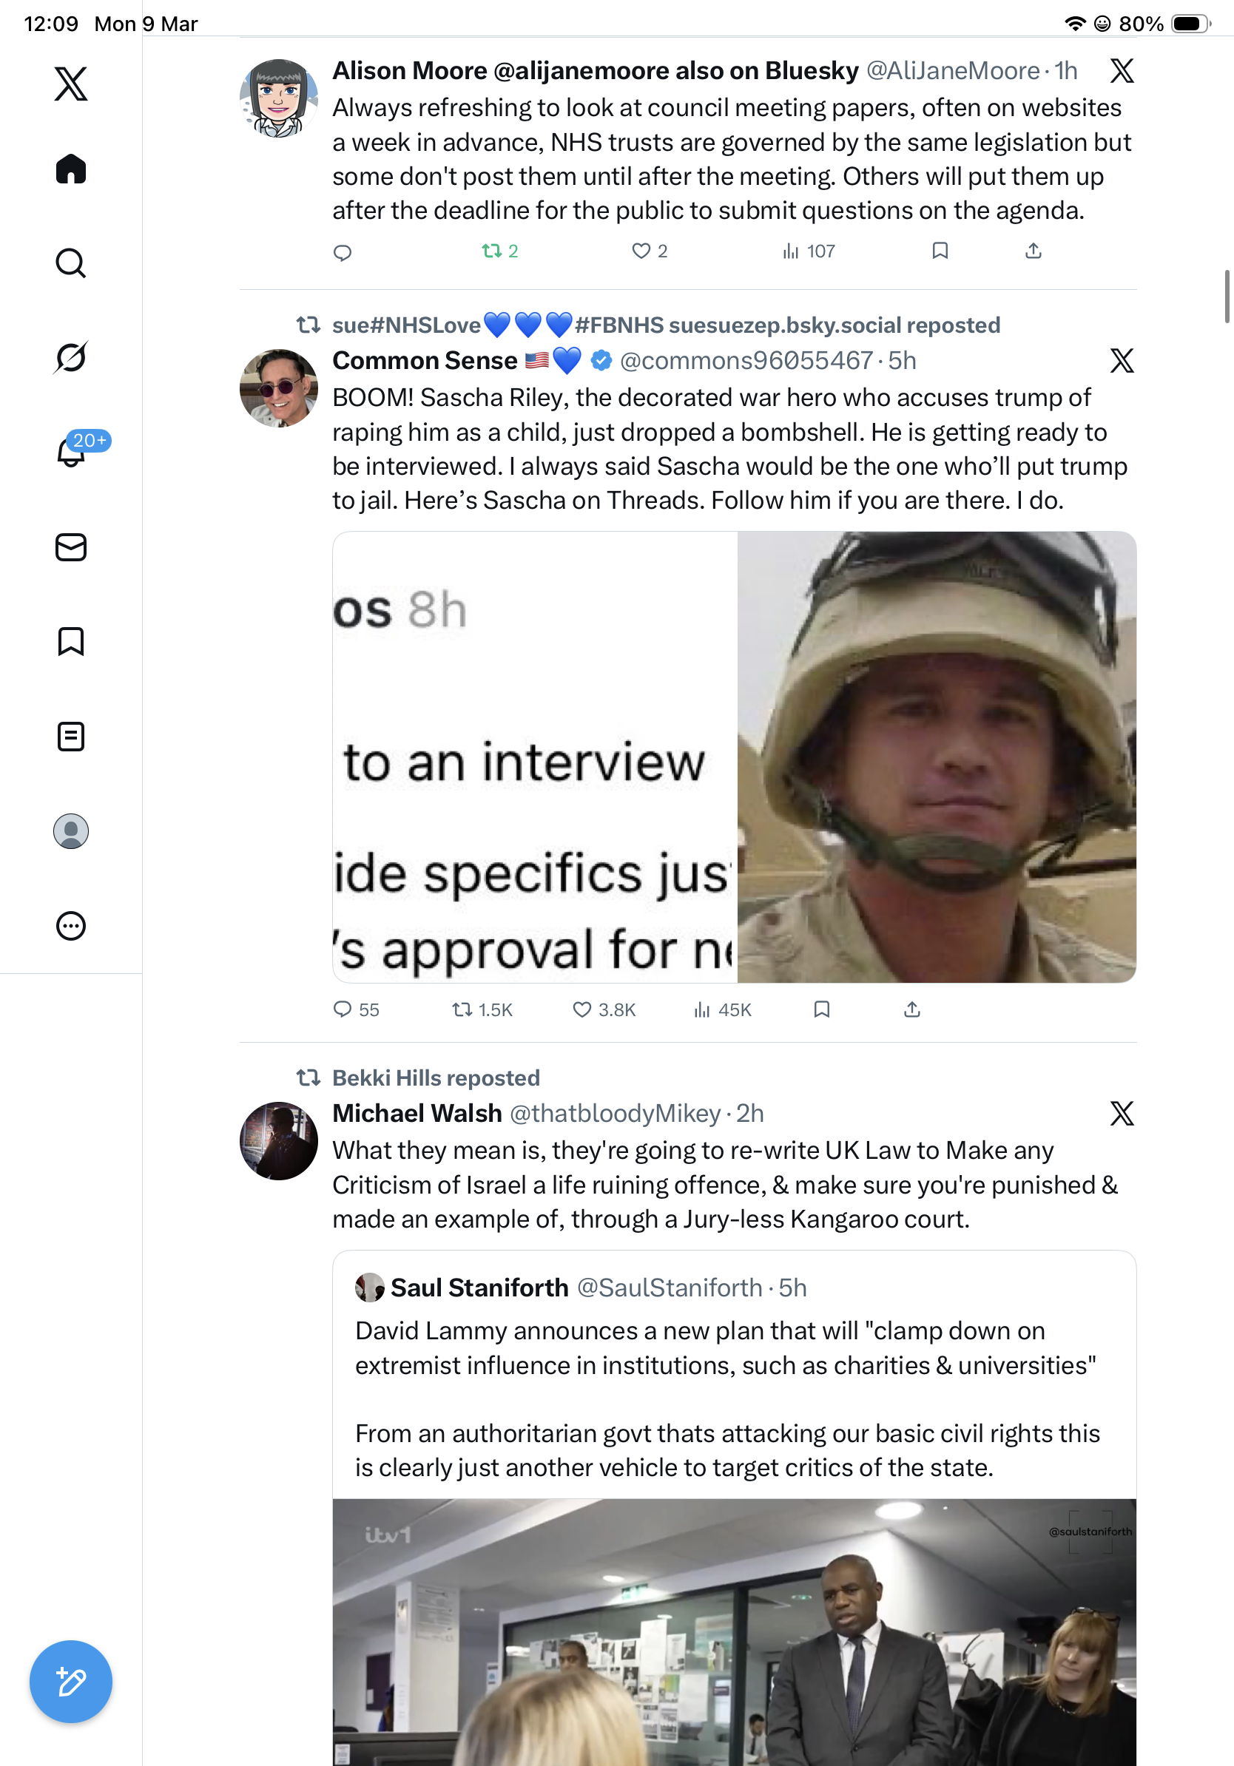
Task: Open Messages envelope in sidebar
Action: point(71,548)
